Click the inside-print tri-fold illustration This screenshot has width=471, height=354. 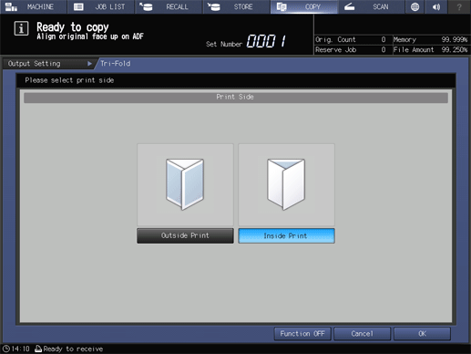[286, 184]
